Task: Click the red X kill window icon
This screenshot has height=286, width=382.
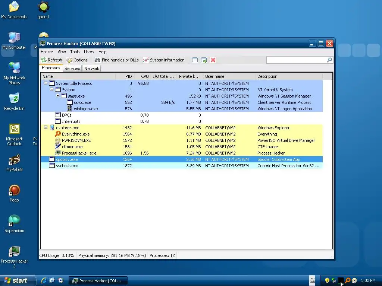Action: [213, 60]
